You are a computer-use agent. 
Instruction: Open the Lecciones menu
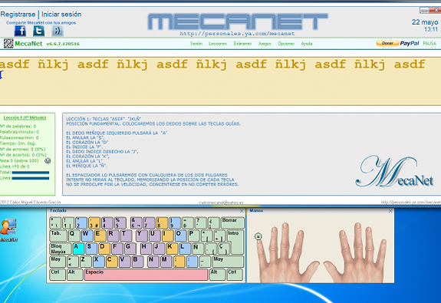(x=218, y=44)
